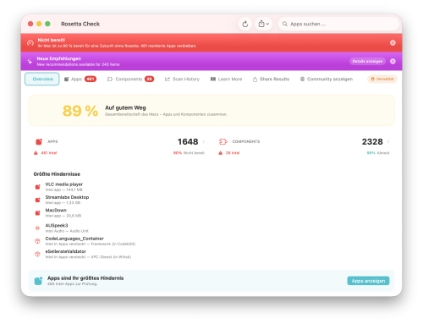Click the Scan History chart icon
This screenshot has height=324, width=423.
coord(168,79)
